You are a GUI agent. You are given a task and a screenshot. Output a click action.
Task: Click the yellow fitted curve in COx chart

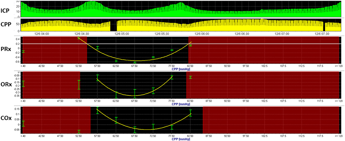[147, 129]
